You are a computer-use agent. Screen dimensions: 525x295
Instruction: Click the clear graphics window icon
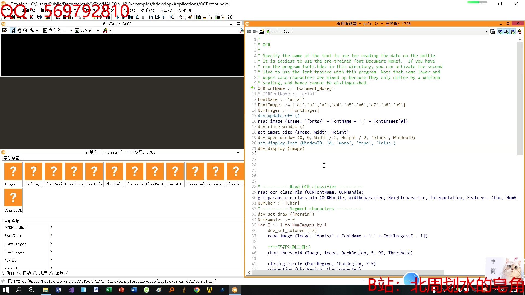pos(5,30)
